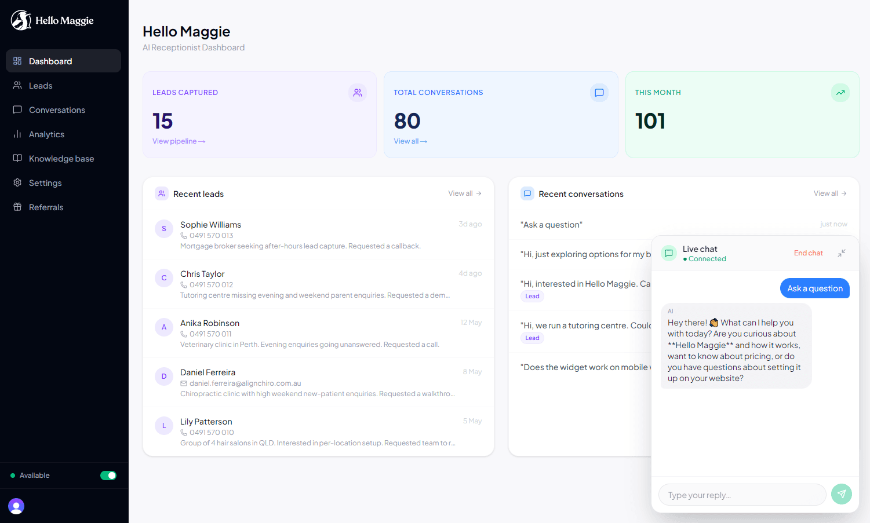Open Sophie Williams lead entry
Screen dimensions: 870x523
tap(318, 235)
